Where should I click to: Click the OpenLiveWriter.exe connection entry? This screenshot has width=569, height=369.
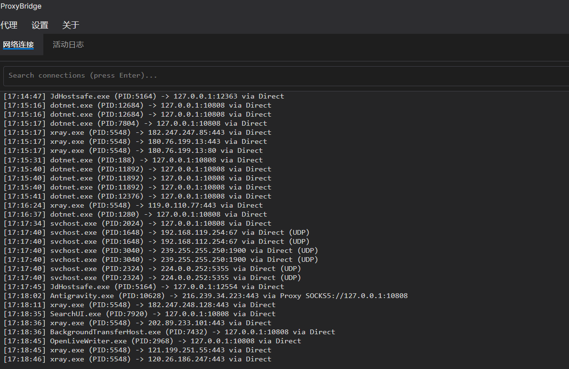(x=152, y=341)
